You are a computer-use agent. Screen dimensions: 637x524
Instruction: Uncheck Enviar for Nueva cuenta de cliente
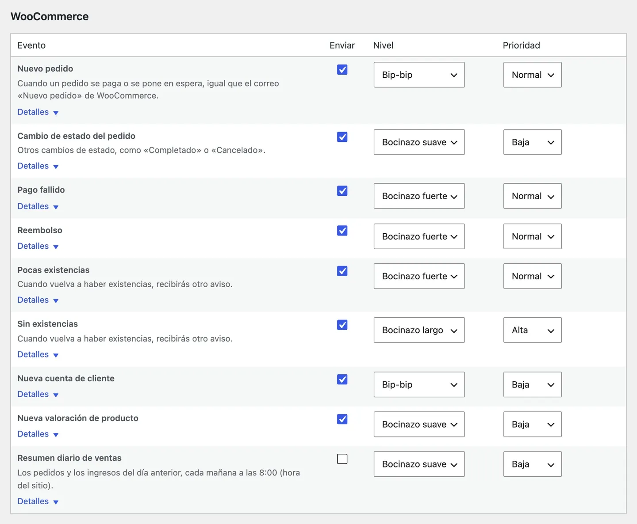pos(342,380)
